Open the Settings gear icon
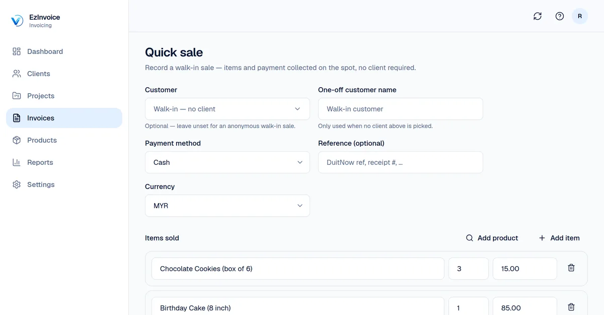This screenshot has height=315, width=604. [x=17, y=184]
